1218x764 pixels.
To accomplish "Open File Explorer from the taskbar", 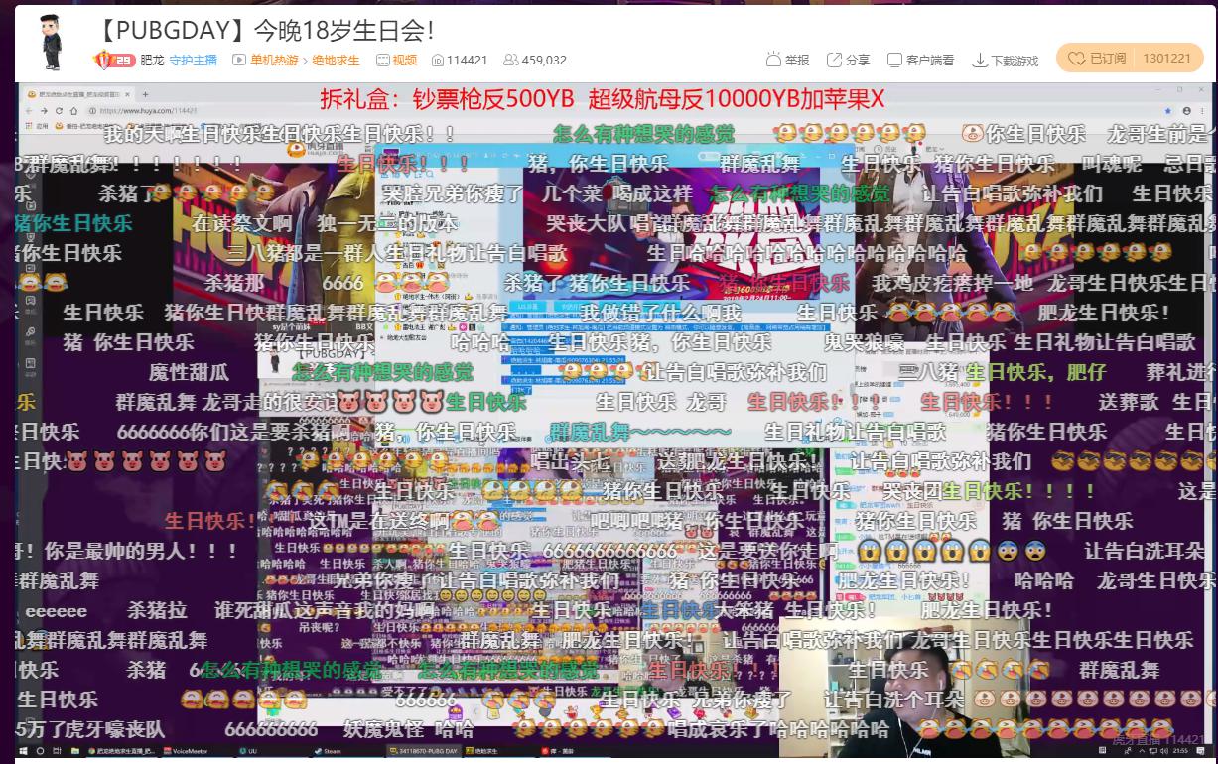I will coord(74,752).
